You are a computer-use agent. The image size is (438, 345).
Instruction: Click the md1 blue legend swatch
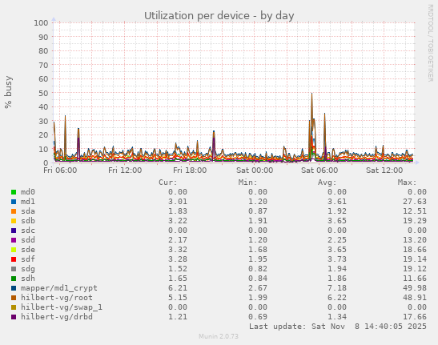pyautogui.click(x=14, y=202)
